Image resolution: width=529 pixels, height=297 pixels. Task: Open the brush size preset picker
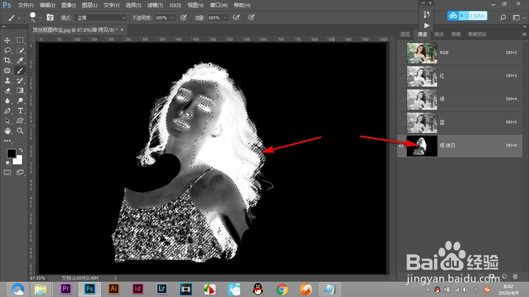(40, 18)
